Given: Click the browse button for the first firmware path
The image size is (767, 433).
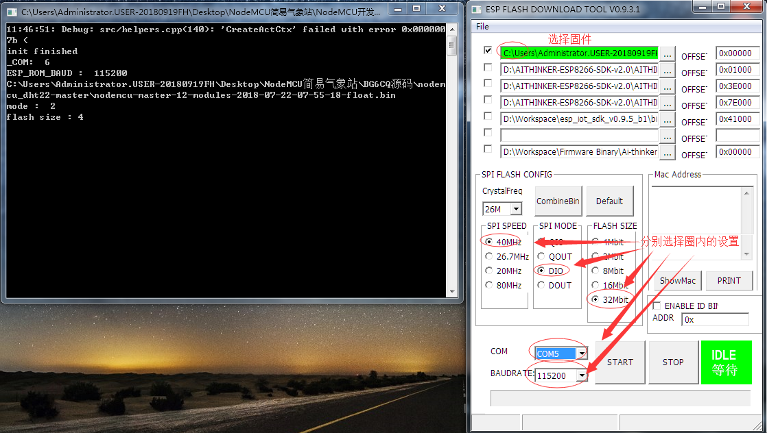Looking at the screenshot, I should (x=668, y=53).
